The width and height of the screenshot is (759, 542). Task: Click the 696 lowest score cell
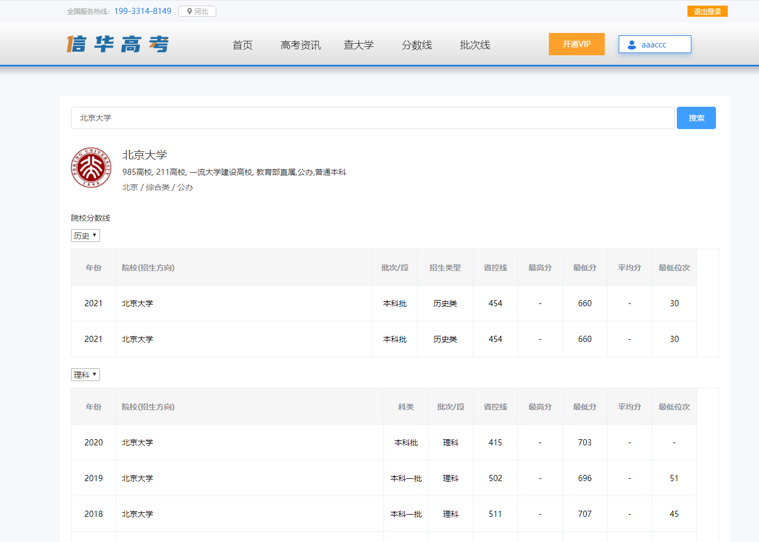[585, 478]
